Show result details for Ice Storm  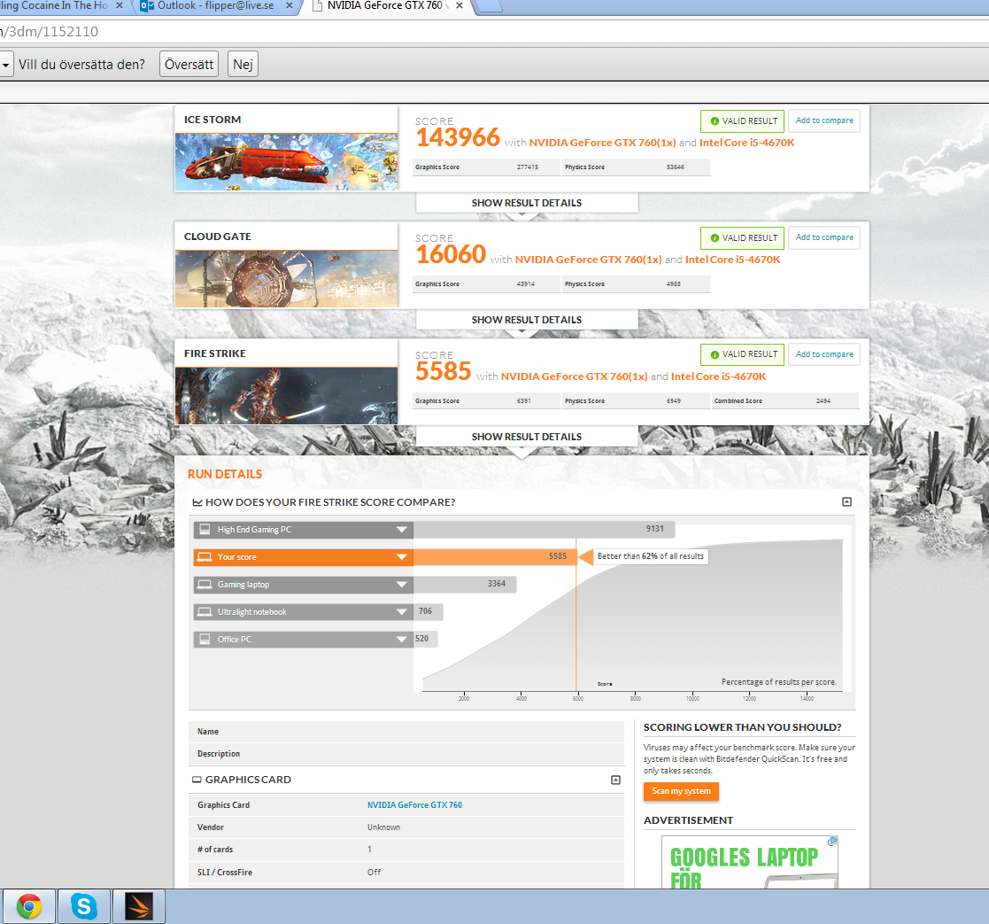[x=527, y=203]
